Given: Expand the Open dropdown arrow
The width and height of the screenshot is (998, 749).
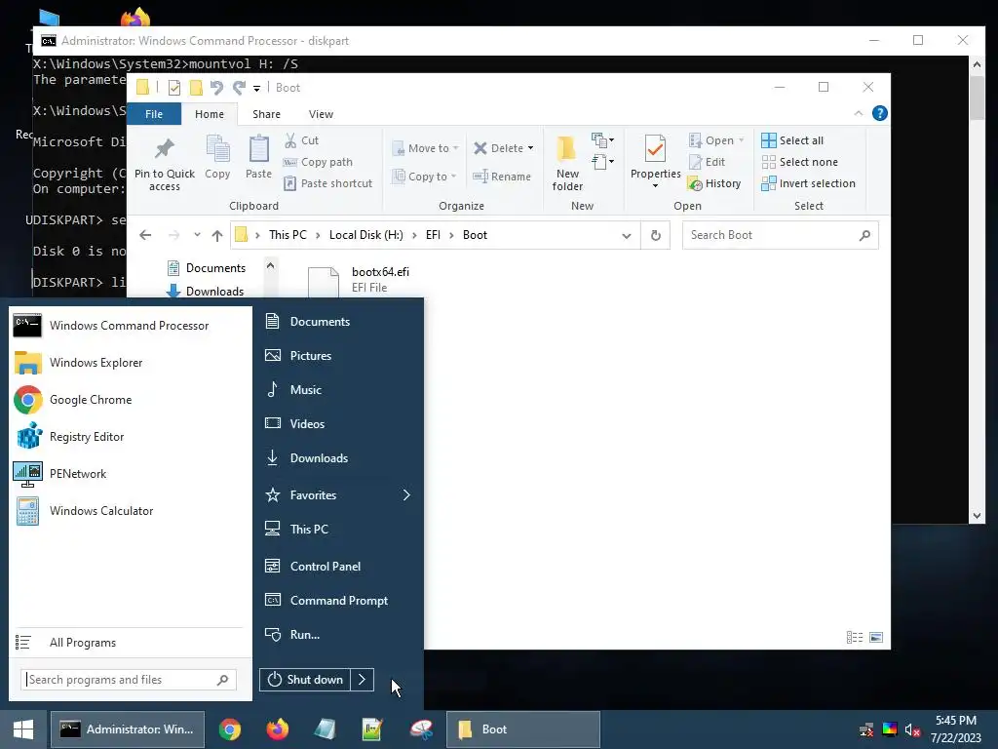Looking at the screenshot, I should coord(741,140).
